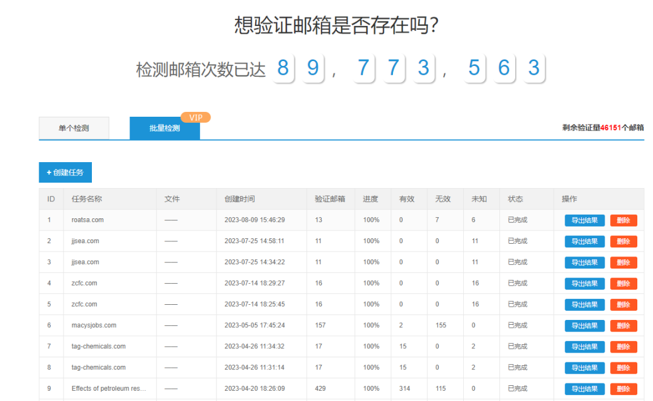Export results for zcfc.com task from 18:29:27
The width and height of the screenshot is (653, 401).
click(x=584, y=284)
